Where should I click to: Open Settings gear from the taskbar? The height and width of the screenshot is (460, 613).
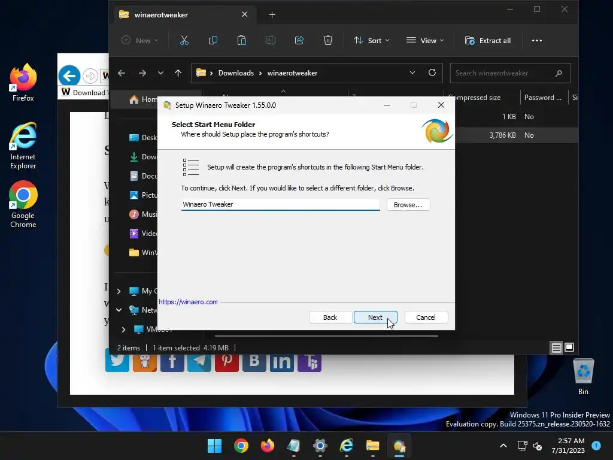tap(320, 446)
